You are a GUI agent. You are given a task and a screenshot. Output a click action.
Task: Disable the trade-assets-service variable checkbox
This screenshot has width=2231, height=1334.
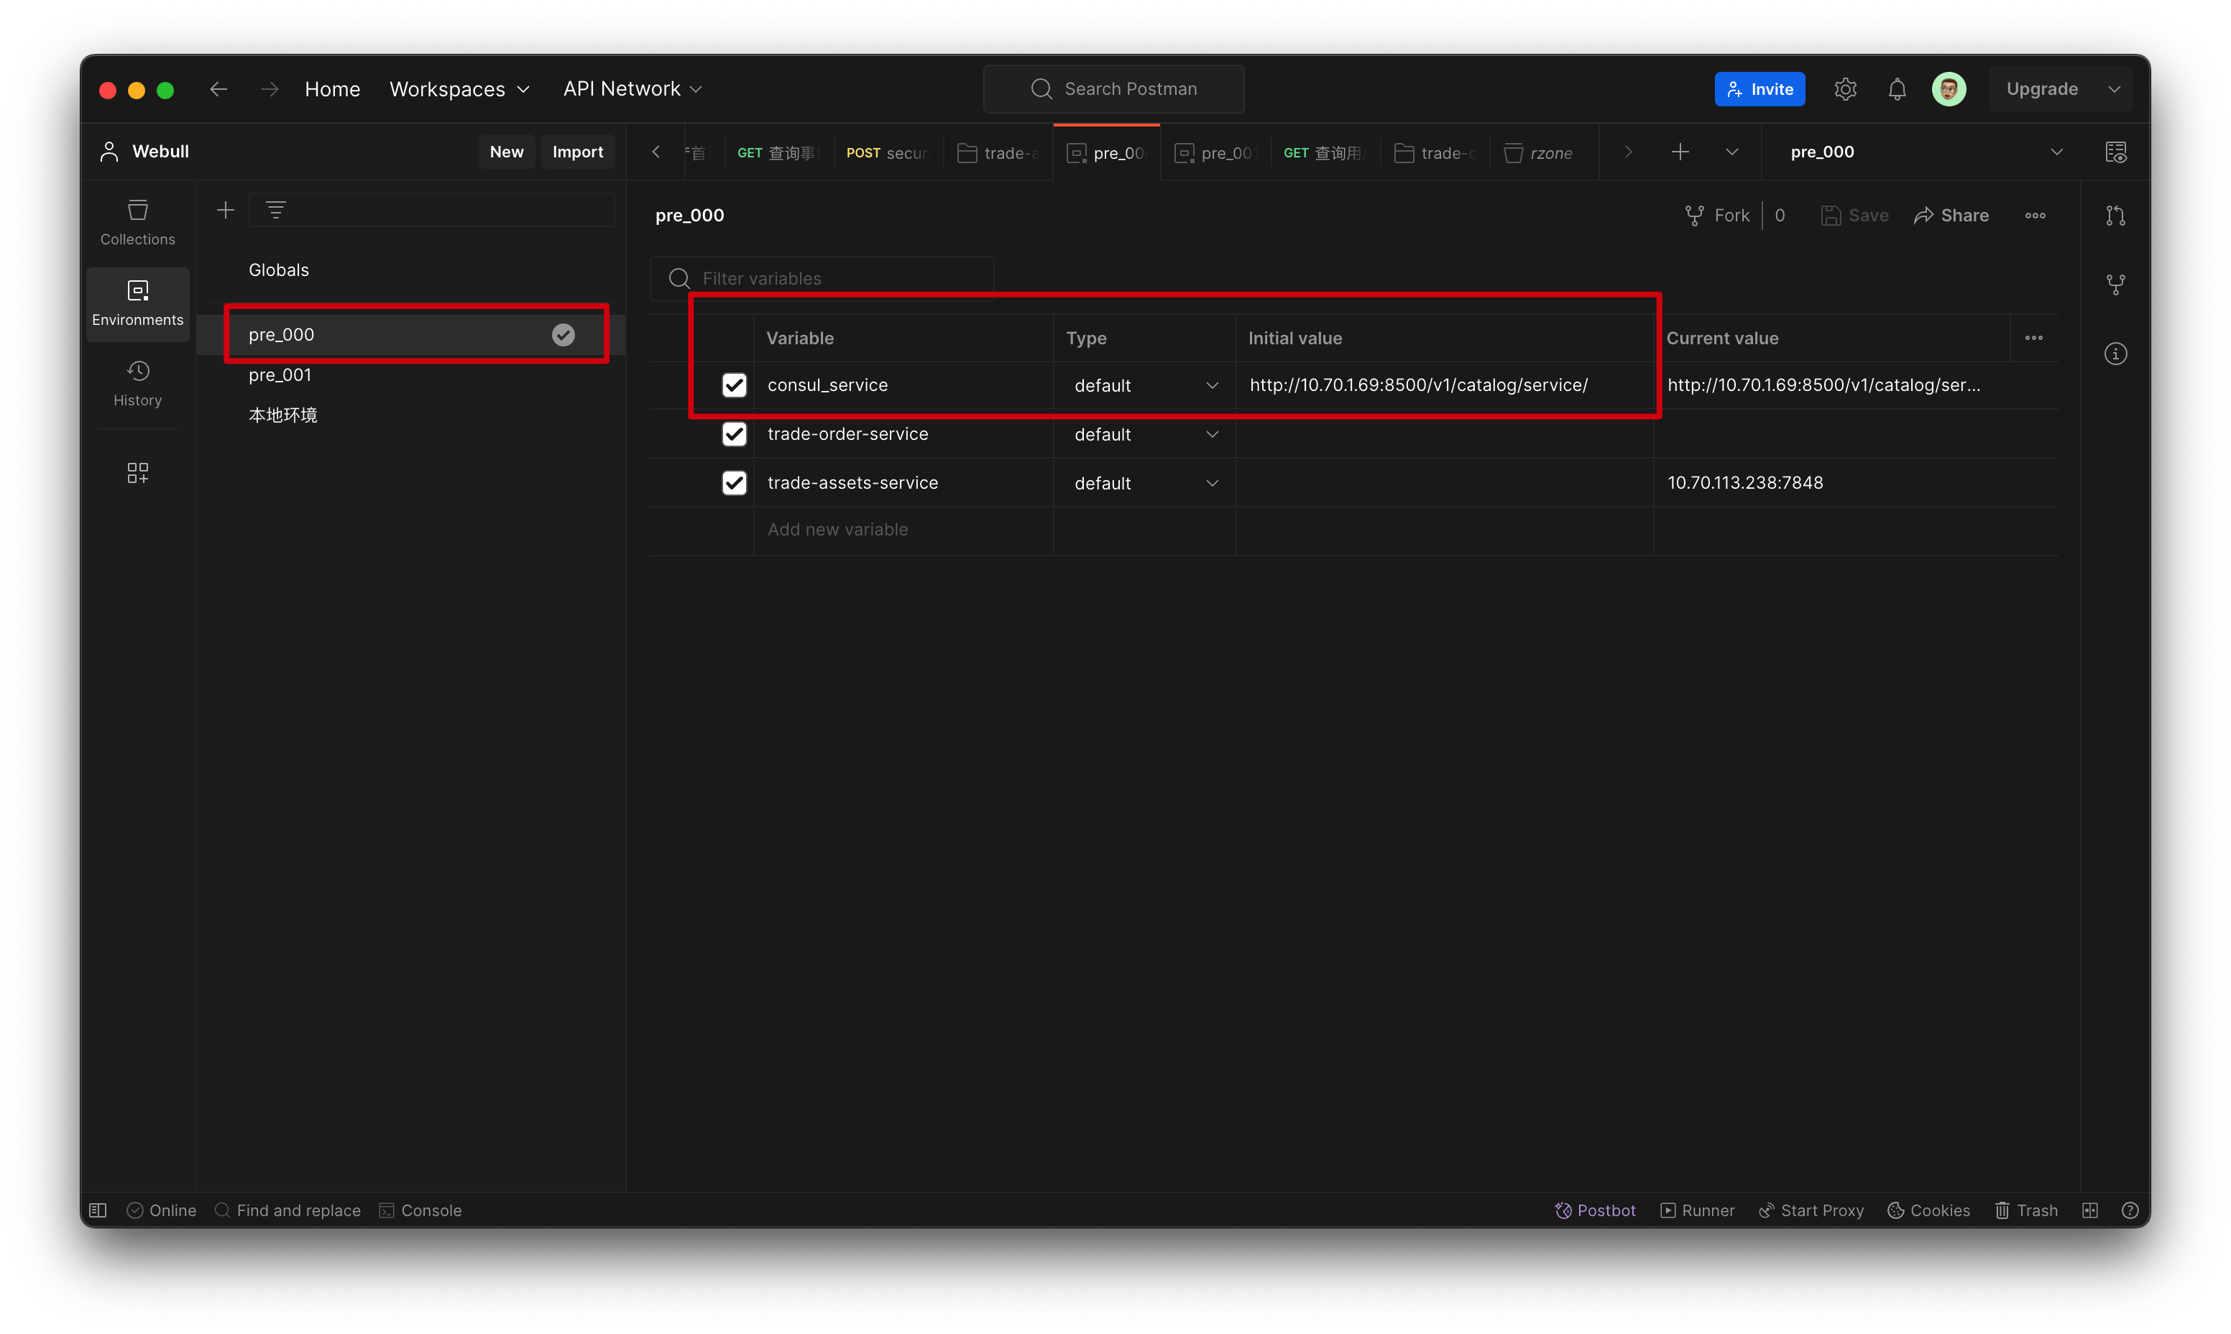point(735,483)
